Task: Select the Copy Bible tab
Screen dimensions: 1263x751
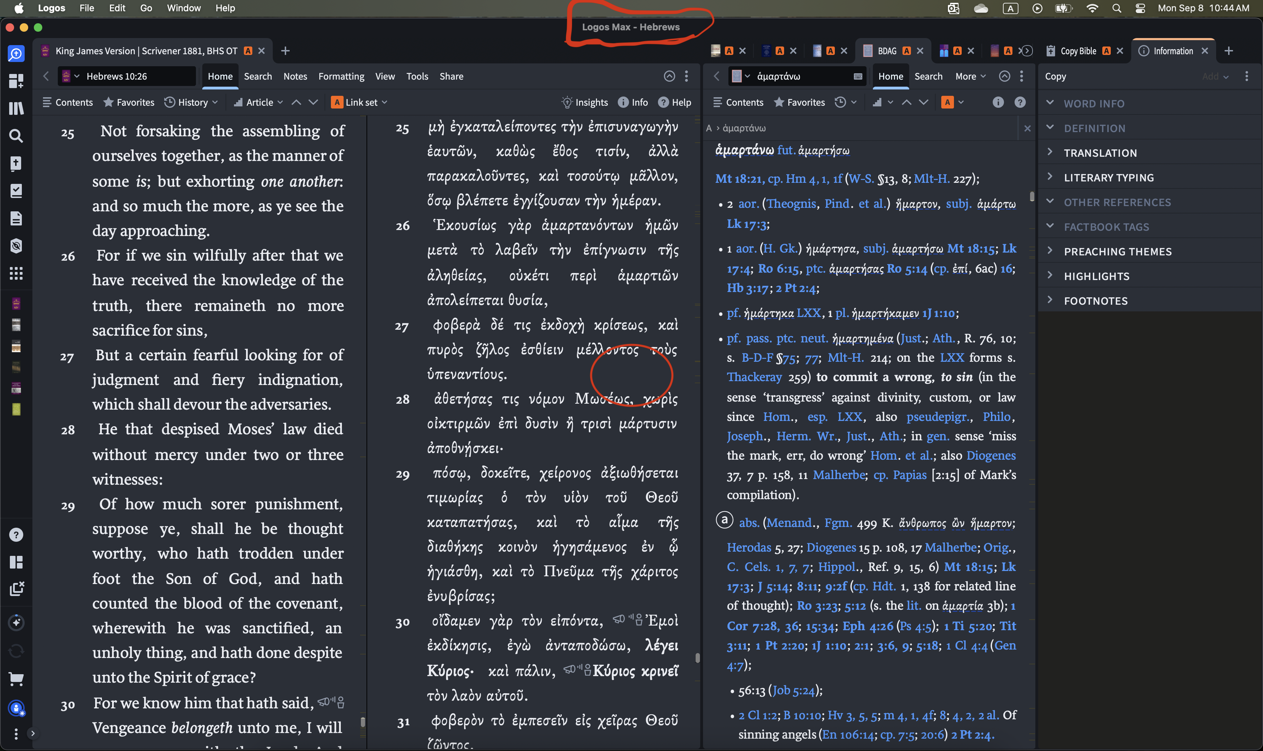Action: [x=1078, y=51]
